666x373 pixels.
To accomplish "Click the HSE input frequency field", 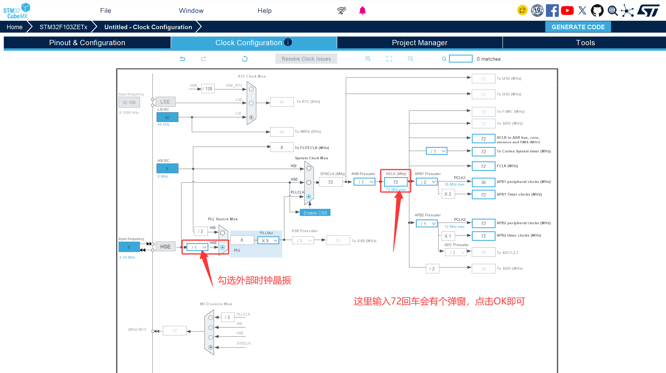I will click(129, 247).
